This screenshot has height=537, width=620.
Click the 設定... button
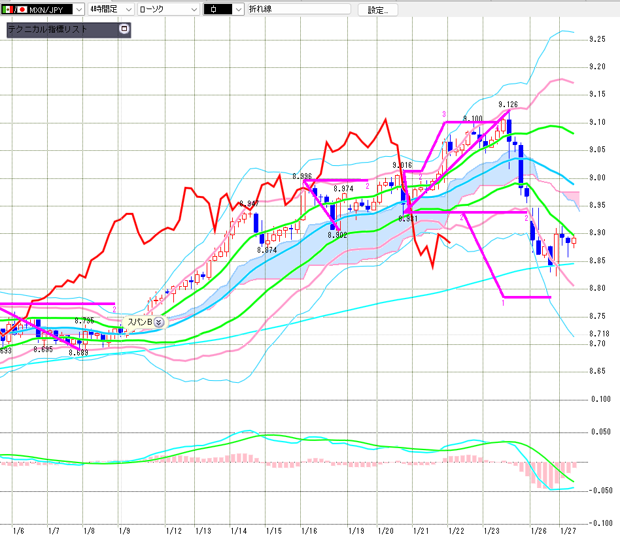click(382, 10)
